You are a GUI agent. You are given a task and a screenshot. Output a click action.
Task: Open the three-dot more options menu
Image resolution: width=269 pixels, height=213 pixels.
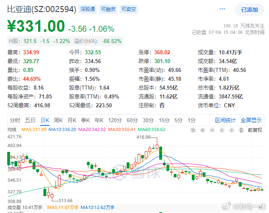pyautogui.click(x=222, y=9)
